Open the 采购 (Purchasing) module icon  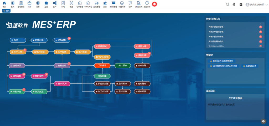63,4
